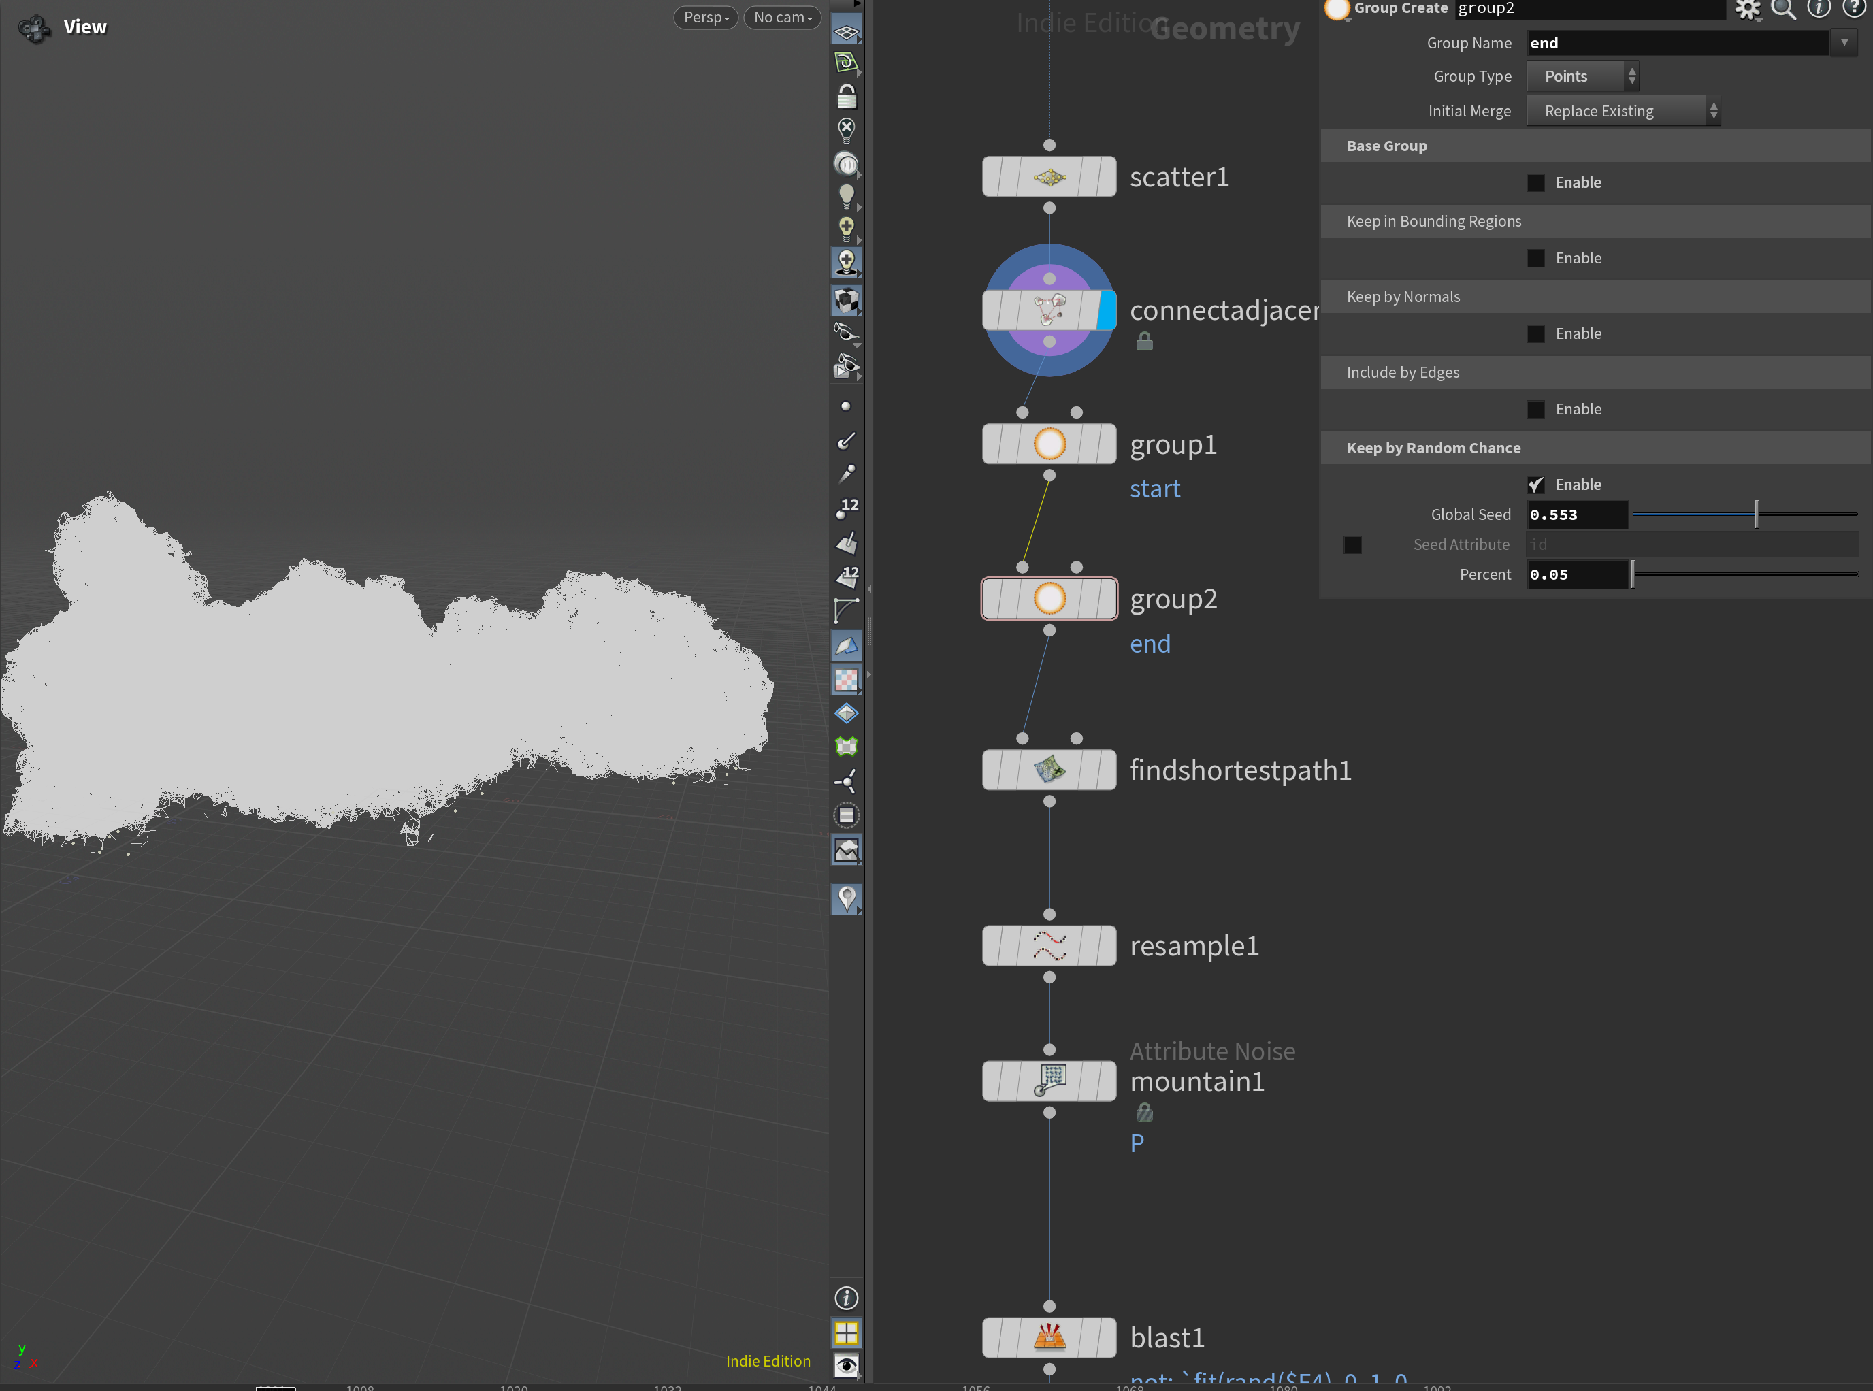This screenshot has width=1873, height=1391.
Task: Open the Persp viewport menu
Action: pos(706,18)
